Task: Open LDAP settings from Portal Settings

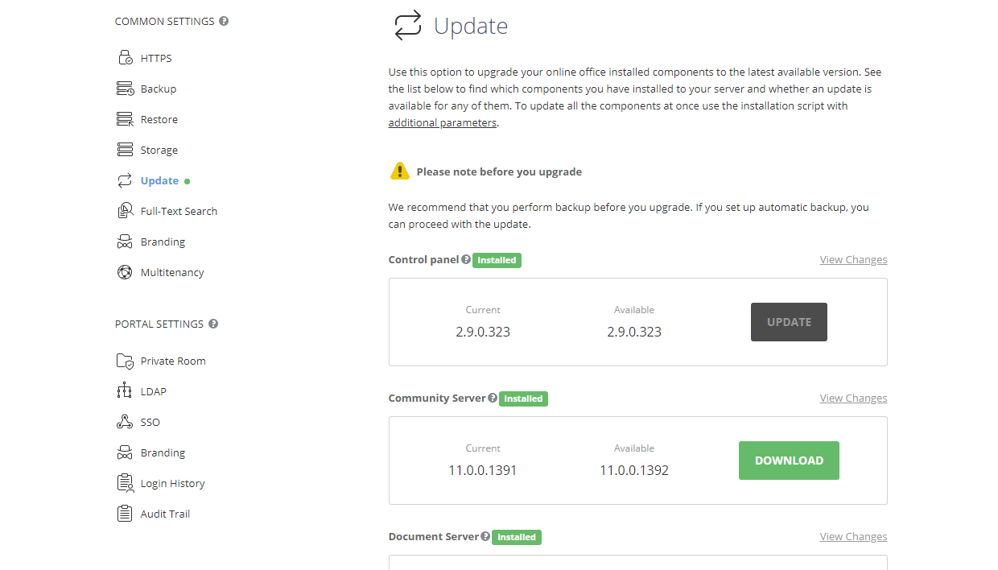Action: pyautogui.click(x=126, y=390)
